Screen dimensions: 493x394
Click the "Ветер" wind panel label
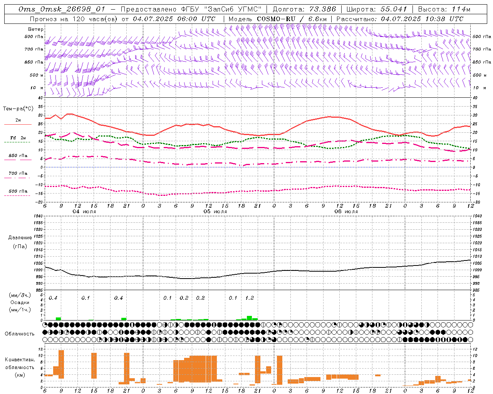click(36, 29)
